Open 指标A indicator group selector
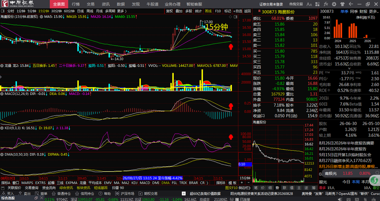Screen dimensions: 380x201 (x=6, y=183)
